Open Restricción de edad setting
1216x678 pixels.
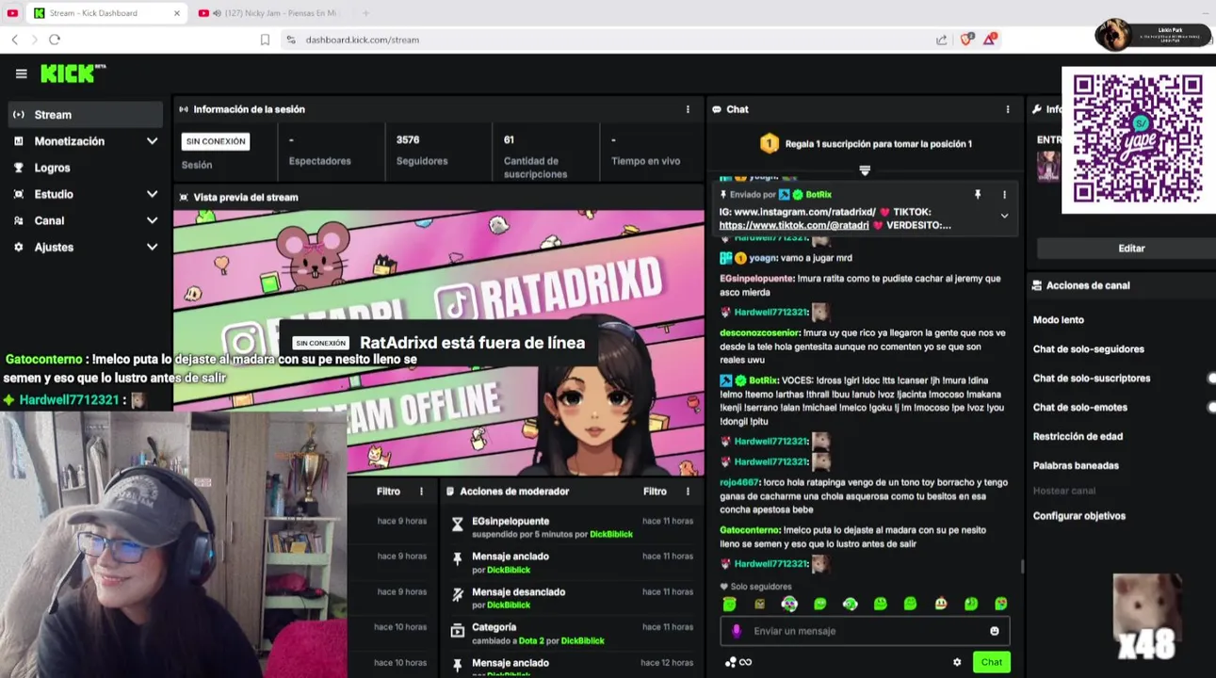(x=1078, y=437)
